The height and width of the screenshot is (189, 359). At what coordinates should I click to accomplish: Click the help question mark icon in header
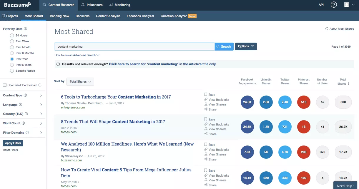coord(334,5)
